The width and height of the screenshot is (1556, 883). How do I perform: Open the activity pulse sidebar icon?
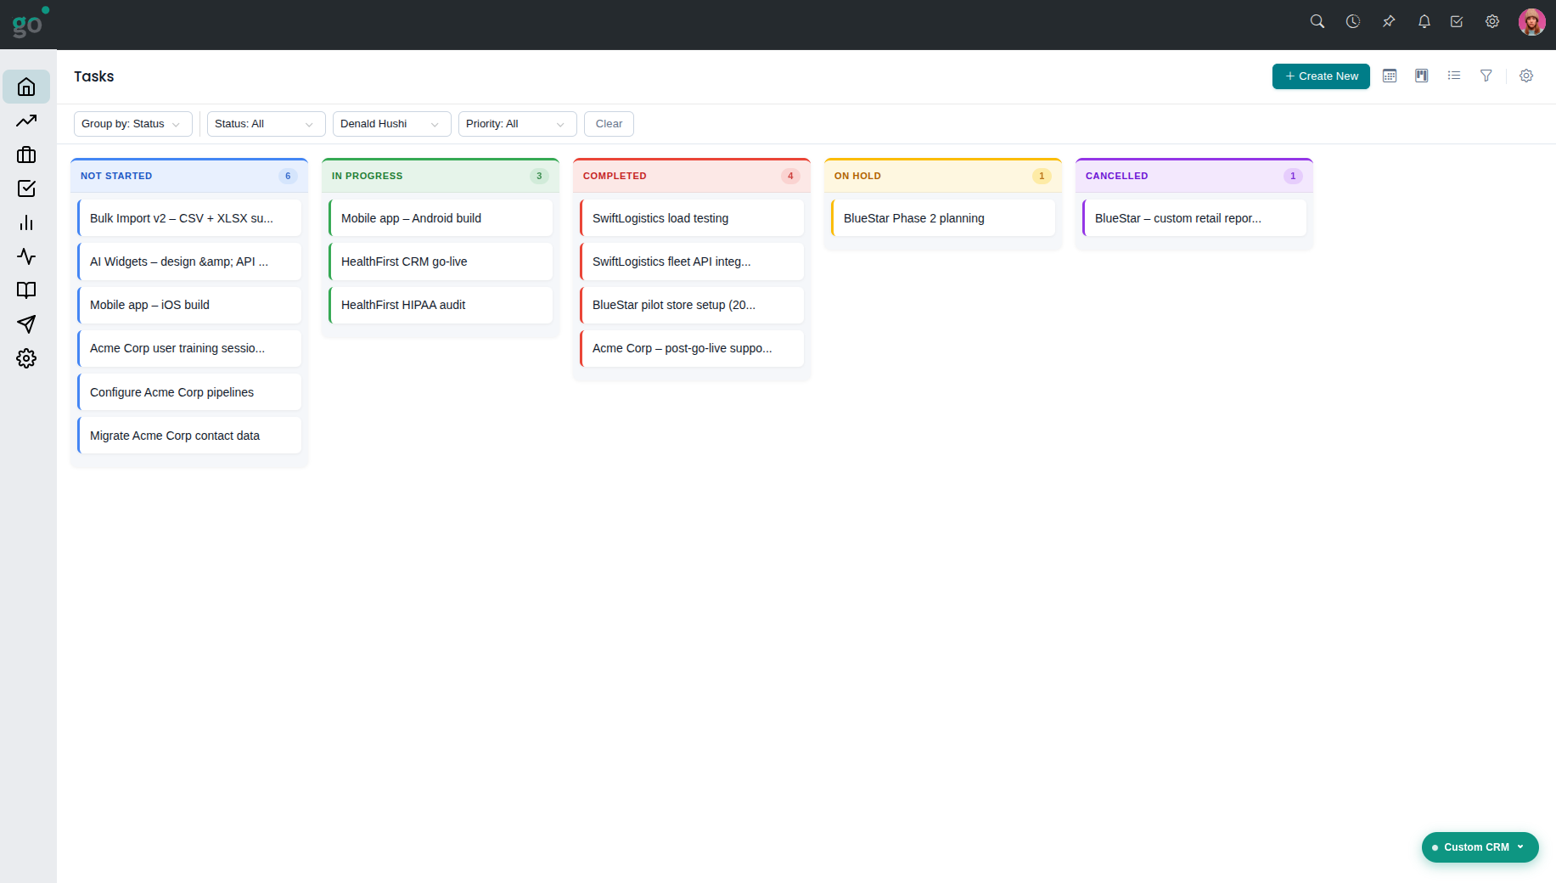point(26,256)
